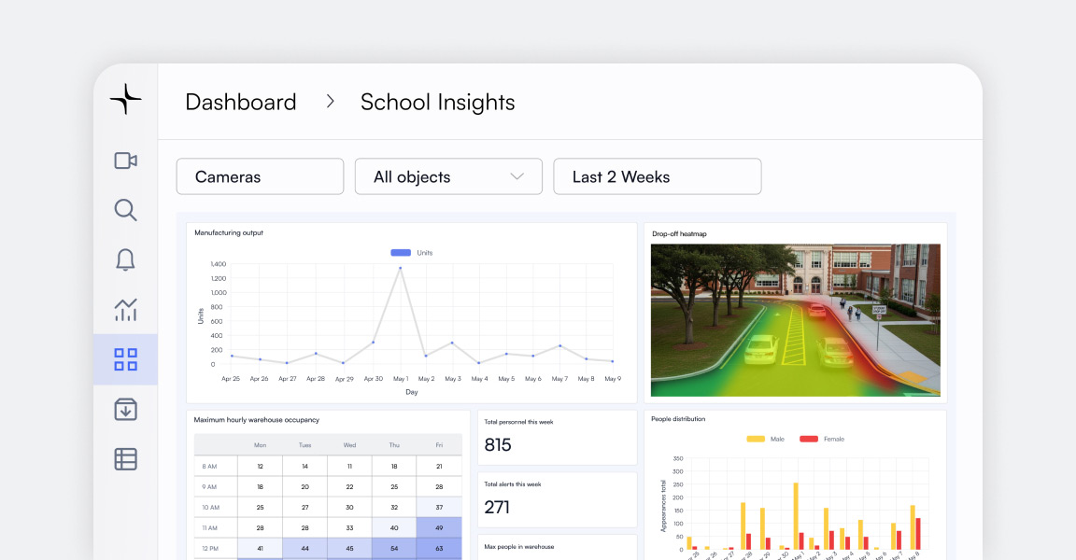Viewport: 1076px width, 560px height.
Task: Open notifications via the bell icon
Action: [125, 259]
